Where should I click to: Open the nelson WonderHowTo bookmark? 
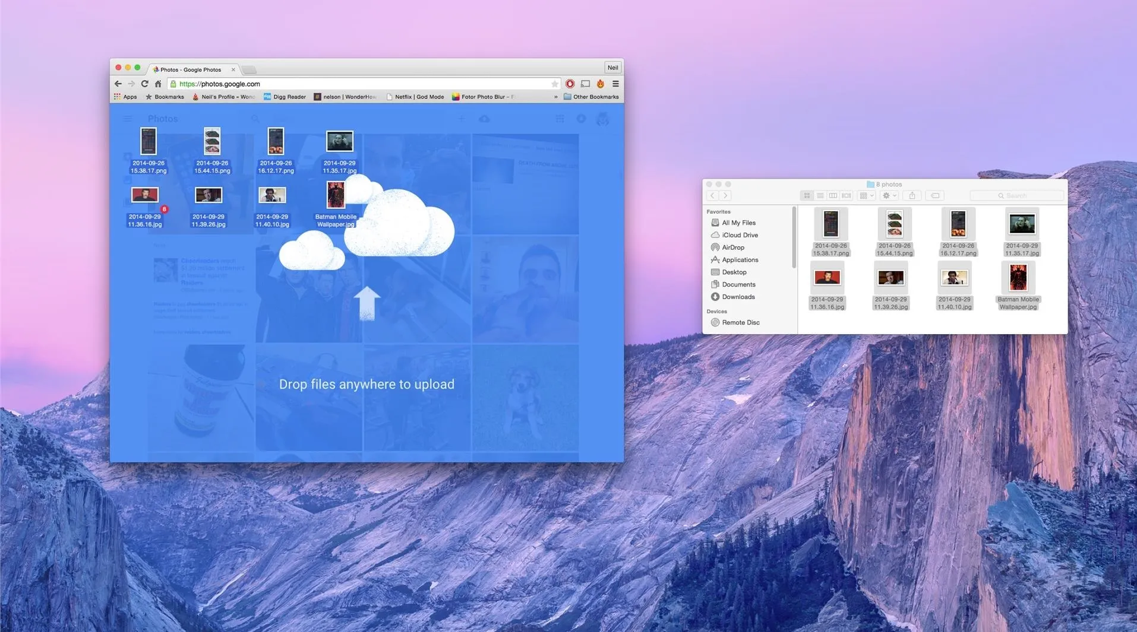point(345,97)
